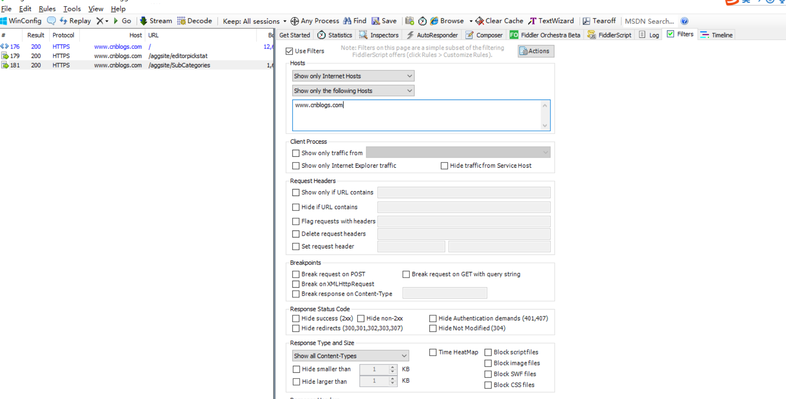Switch to the Log tab
786x399 pixels.
point(649,35)
